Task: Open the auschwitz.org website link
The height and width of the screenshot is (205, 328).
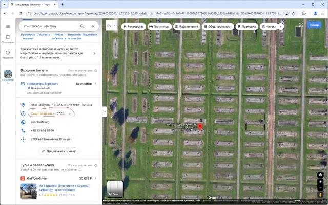Action: (x=40, y=122)
